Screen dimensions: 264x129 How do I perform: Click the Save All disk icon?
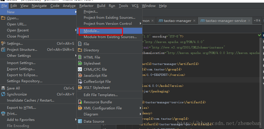click(3, 88)
